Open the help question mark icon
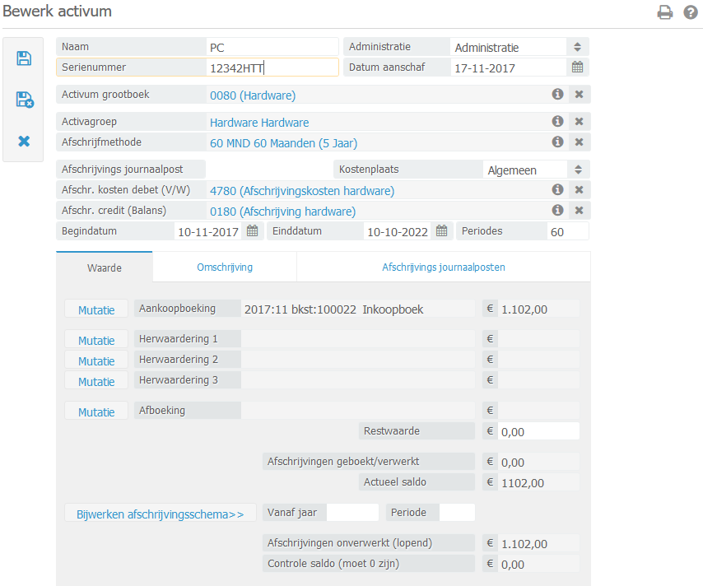The image size is (703, 586). tap(691, 12)
